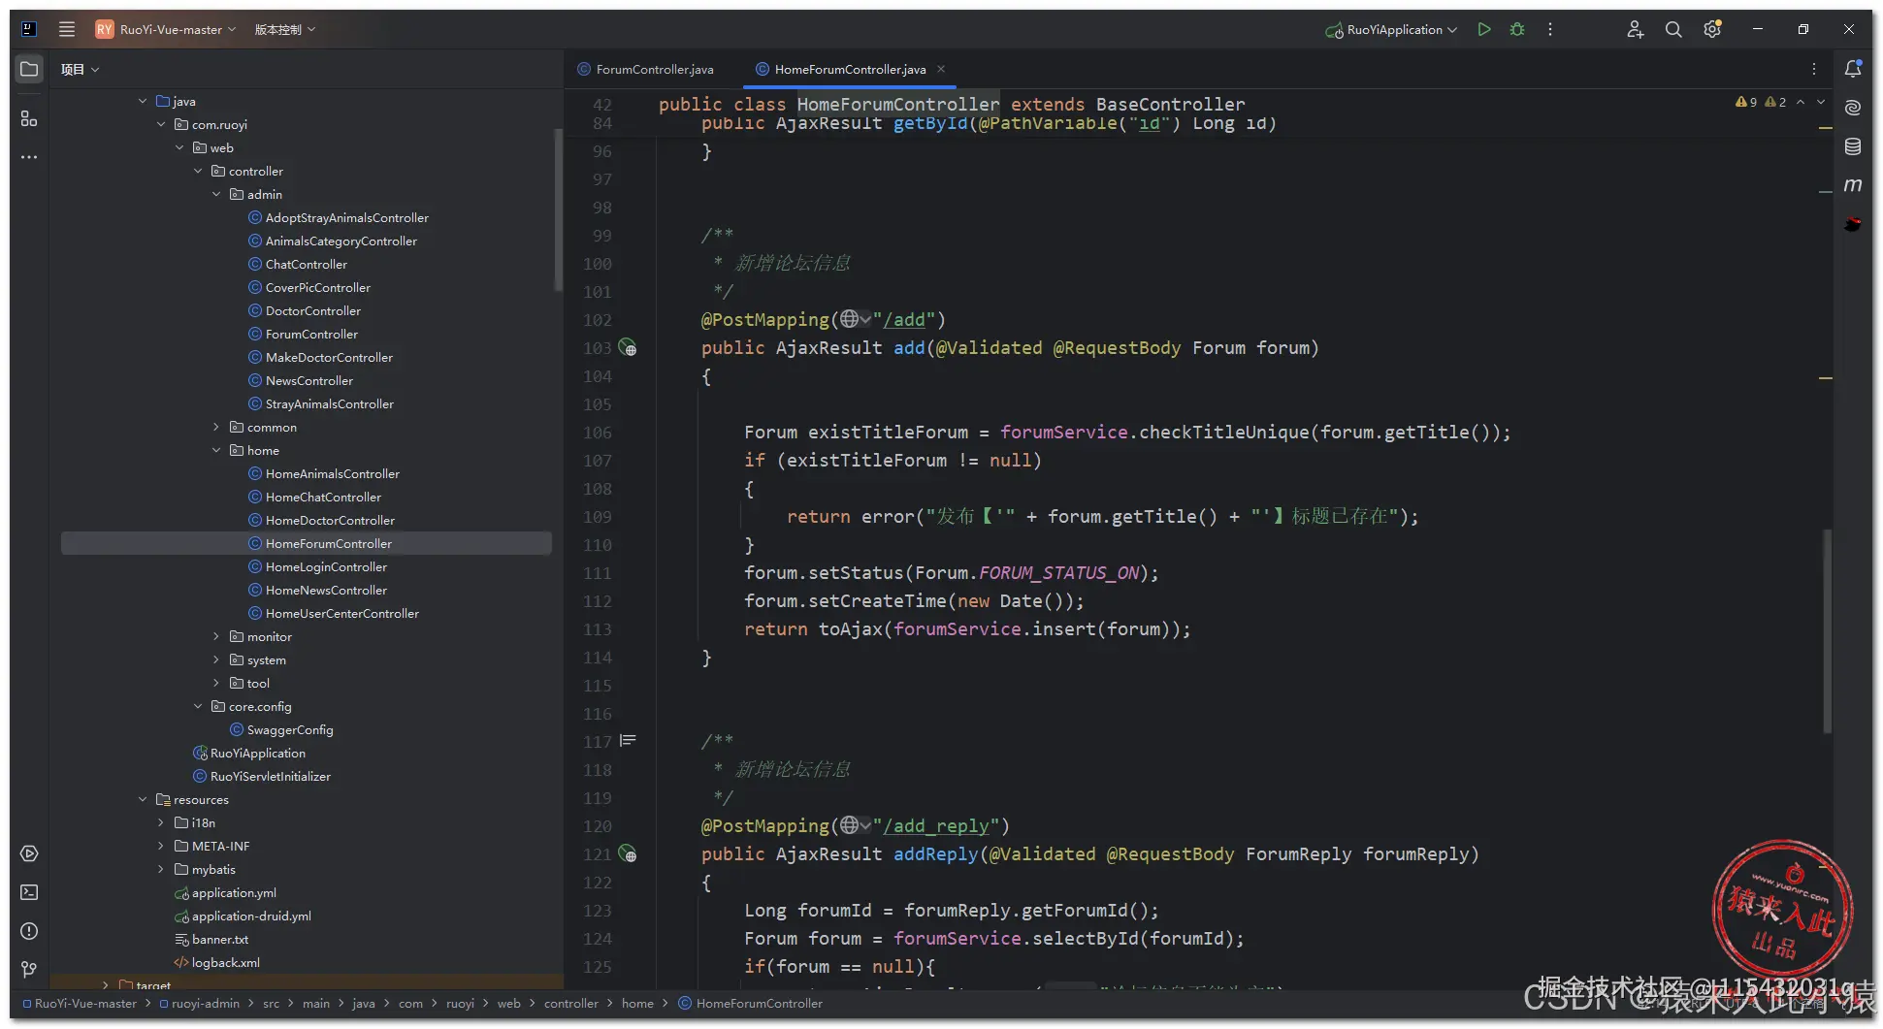This screenshot has height=1029, width=1883.
Task: Click the editor vertical scrollbar thumb
Action: coord(1827,630)
